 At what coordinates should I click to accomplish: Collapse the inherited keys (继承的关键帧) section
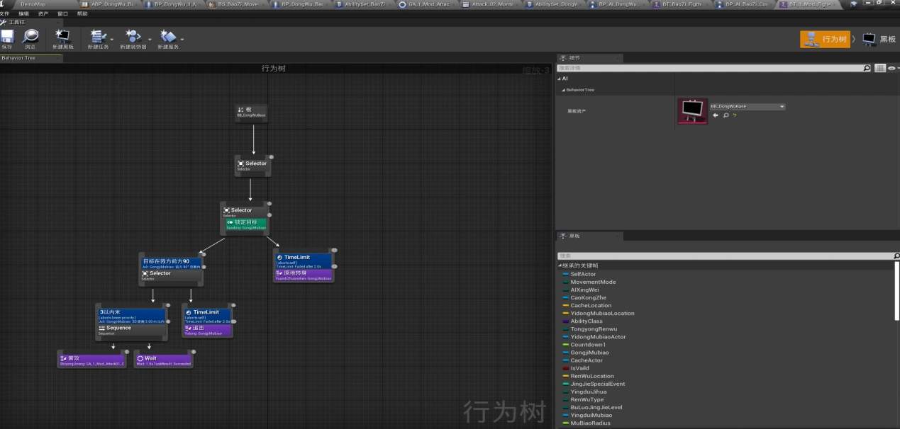[x=560, y=265]
